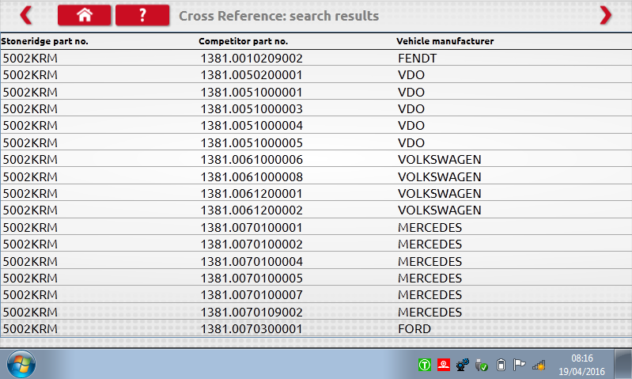Click MERCEDES in the 1381.0070109002 row
632x379 pixels.
430,312
